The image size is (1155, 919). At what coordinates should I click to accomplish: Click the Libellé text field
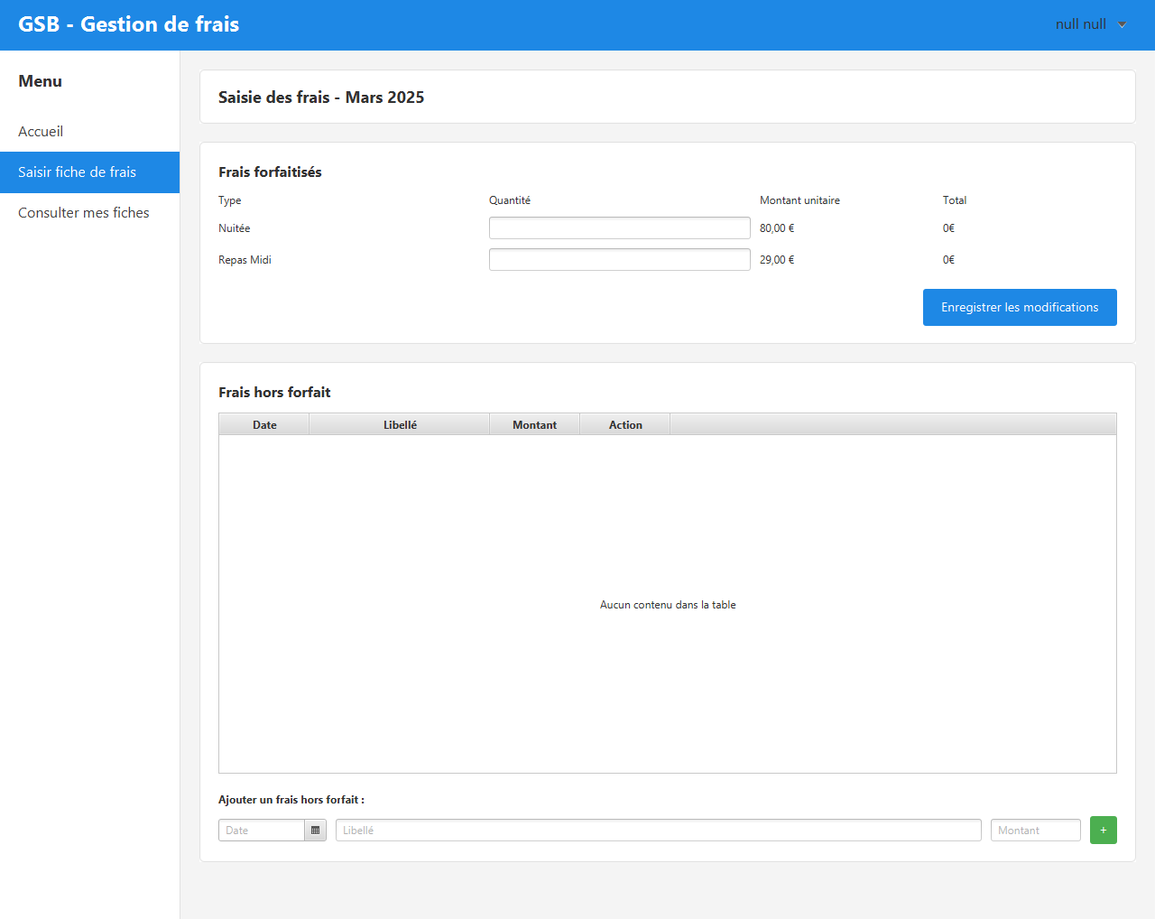coord(658,830)
